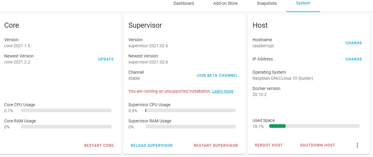Click RELOAD SUPERVISOR button

(x=152, y=146)
